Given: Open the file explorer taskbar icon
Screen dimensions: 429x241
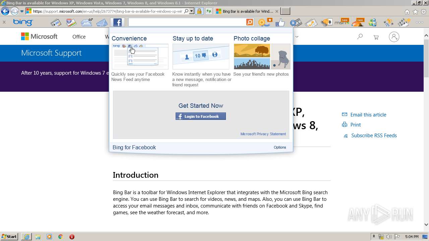Looking at the screenshot, I should coord(38,237).
